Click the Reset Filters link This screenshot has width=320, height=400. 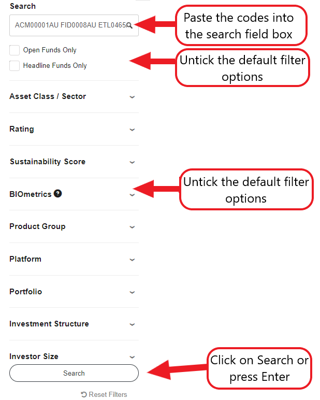pyautogui.click(x=108, y=394)
